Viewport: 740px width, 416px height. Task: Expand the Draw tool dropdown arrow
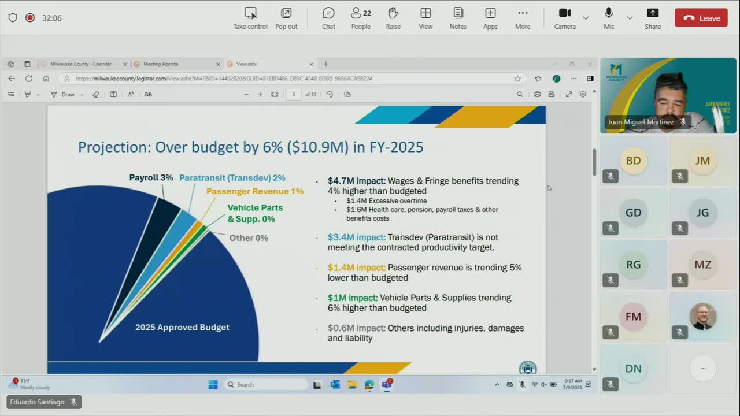pos(82,95)
